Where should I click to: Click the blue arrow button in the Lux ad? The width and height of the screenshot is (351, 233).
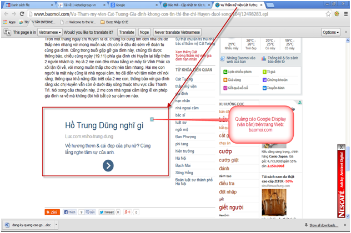pyautogui.click(x=108, y=166)
